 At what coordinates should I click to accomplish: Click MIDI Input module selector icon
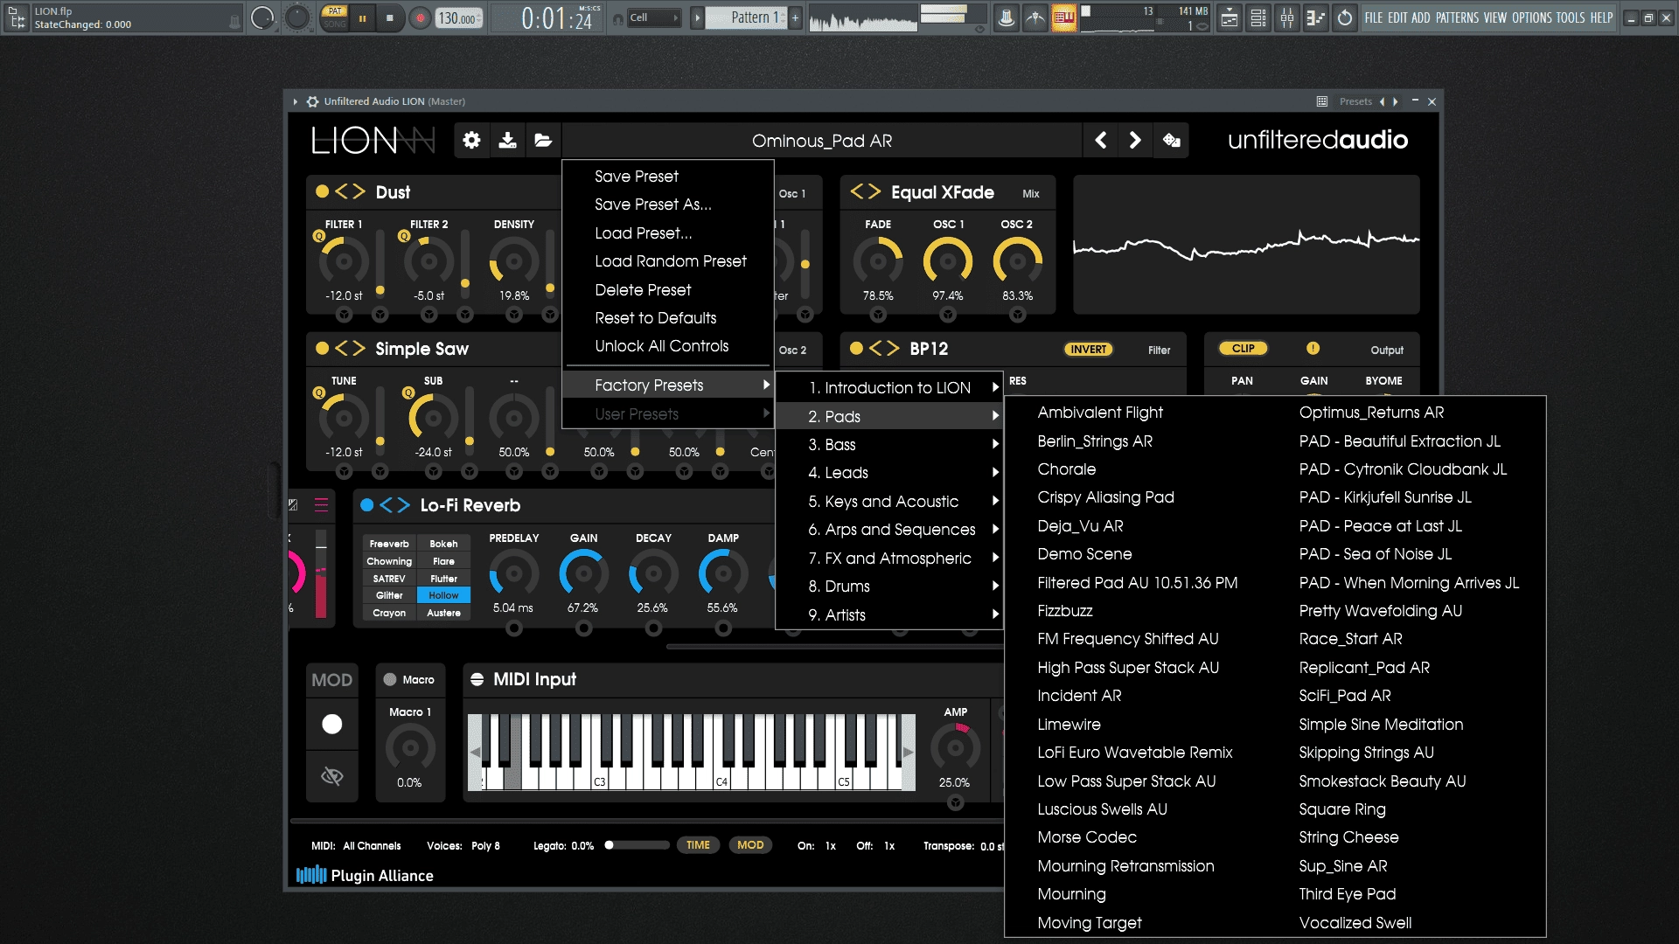click(x=477, y=679)
